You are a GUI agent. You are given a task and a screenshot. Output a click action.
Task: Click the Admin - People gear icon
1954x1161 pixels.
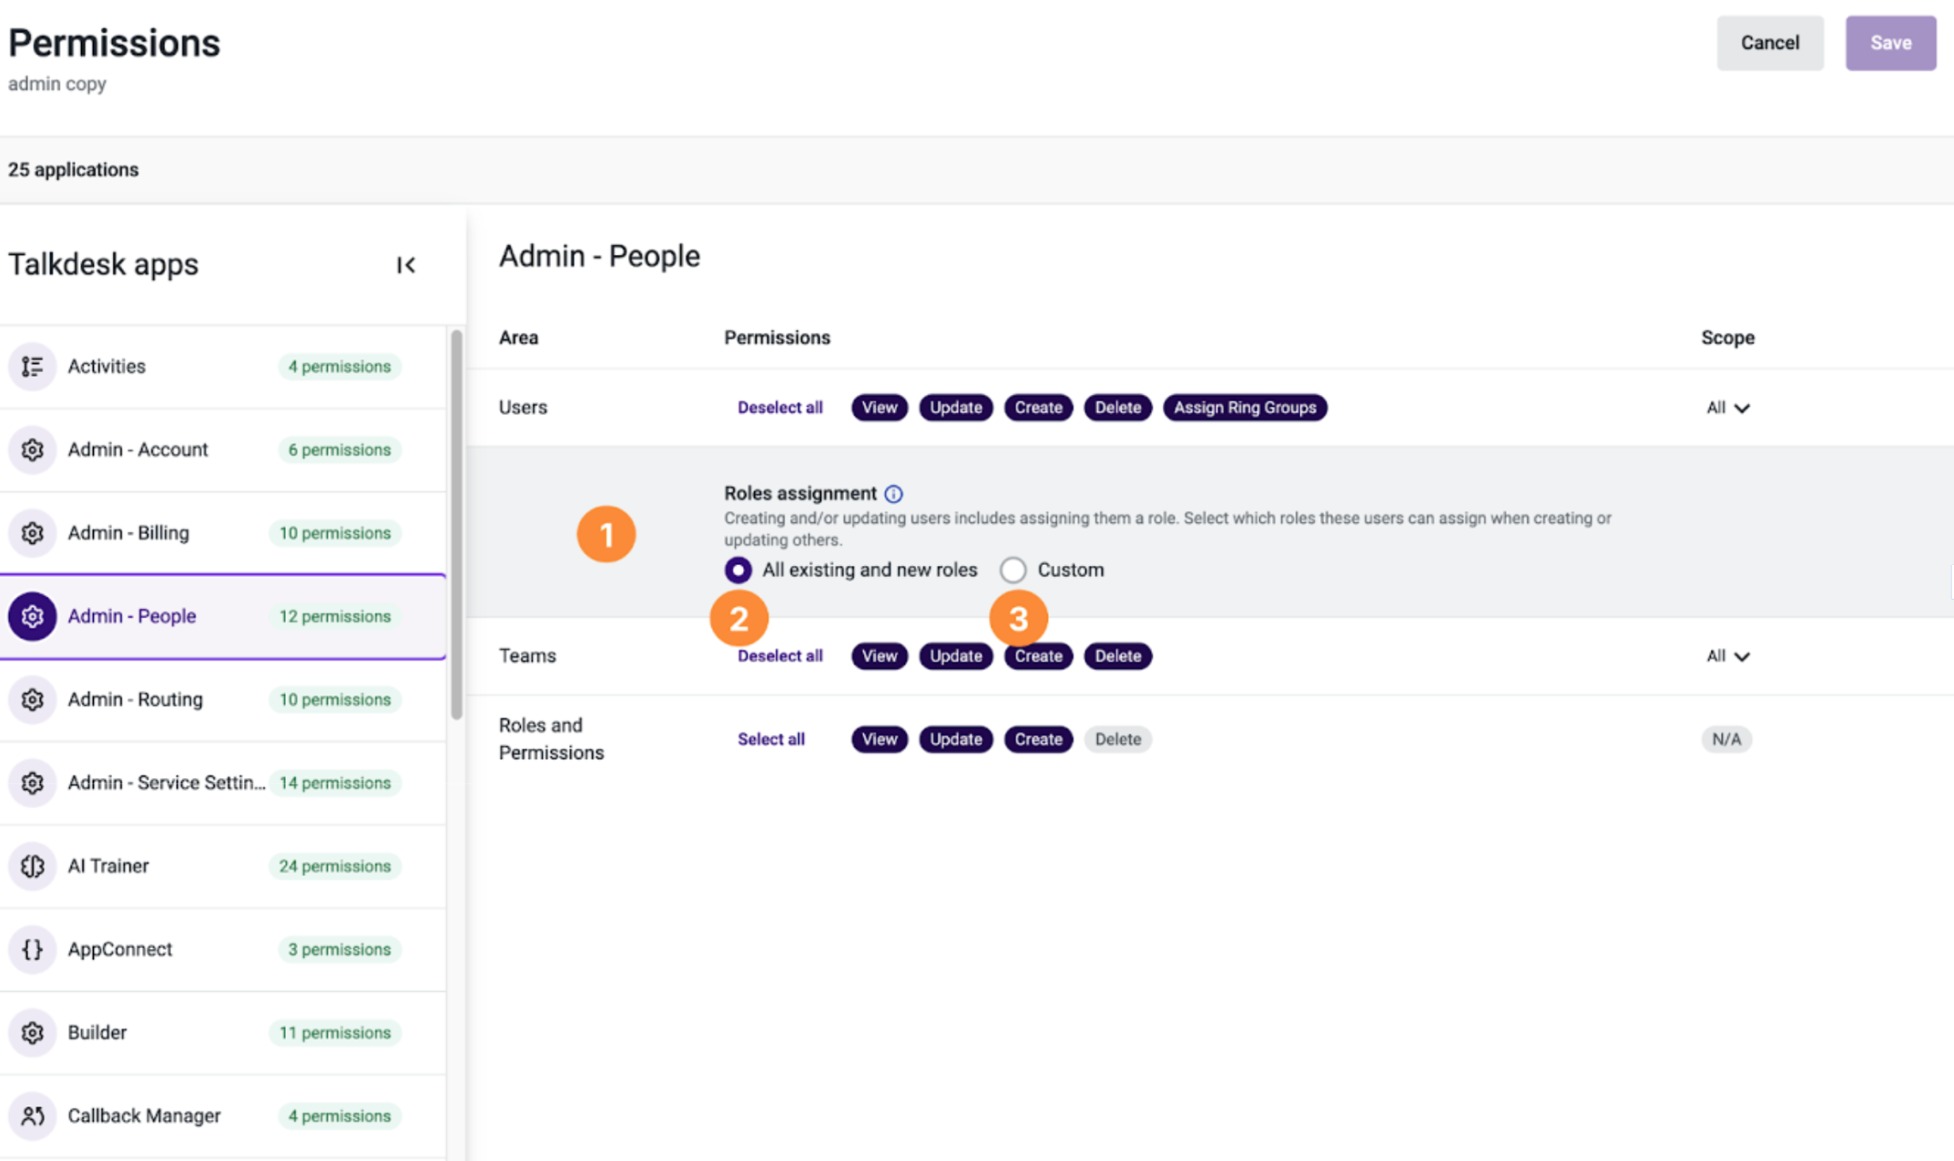(x=33, y=616)
